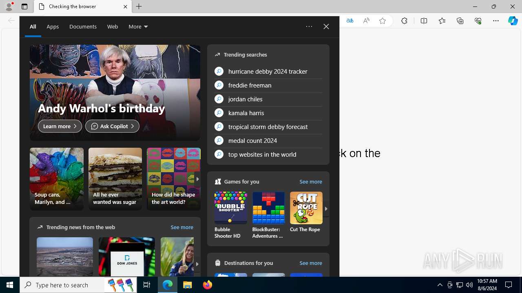Viewport: 522px width, 293px height.
Task: Select the All search tab
Action: point(33,26)
